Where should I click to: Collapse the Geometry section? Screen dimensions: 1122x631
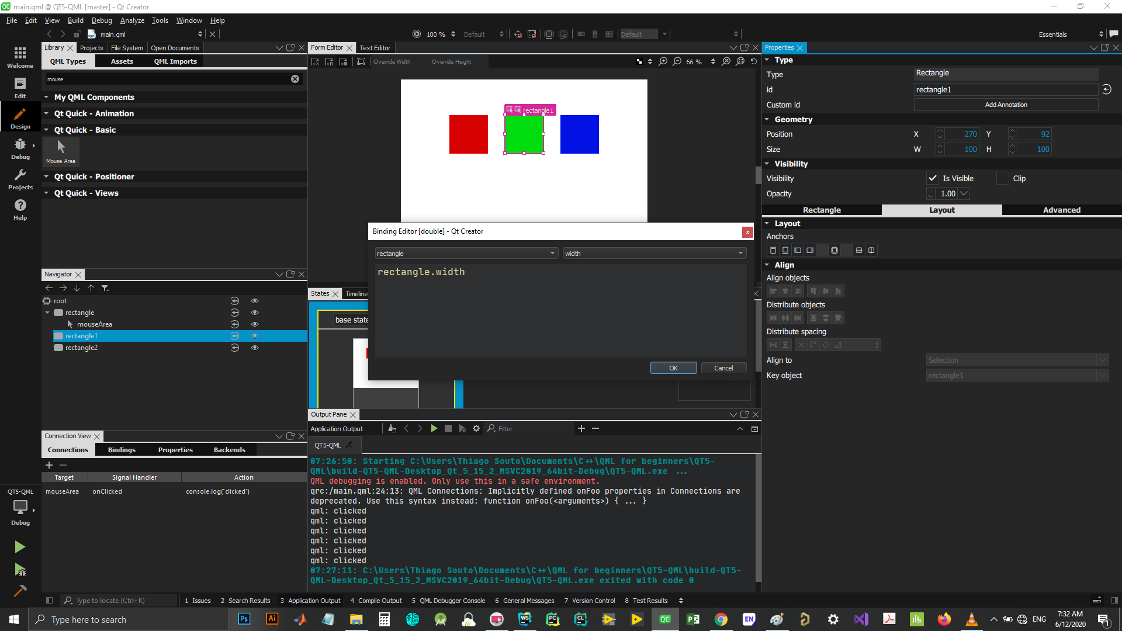click(x=767, y=119)
